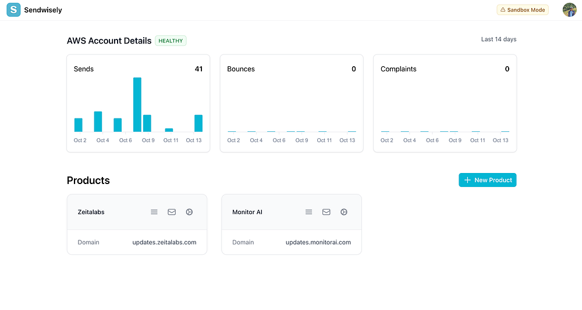Click the Sendwisely logo icon

13,10
